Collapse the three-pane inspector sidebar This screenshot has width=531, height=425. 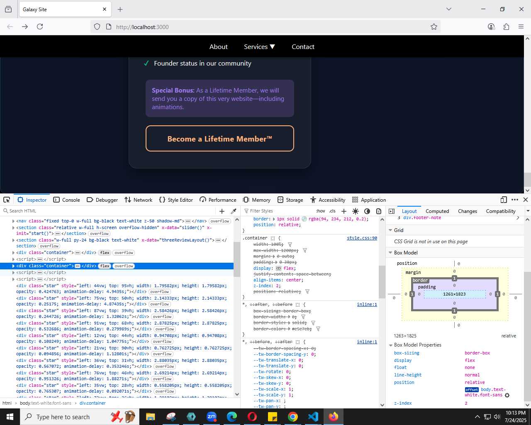[x=391, y=211]
